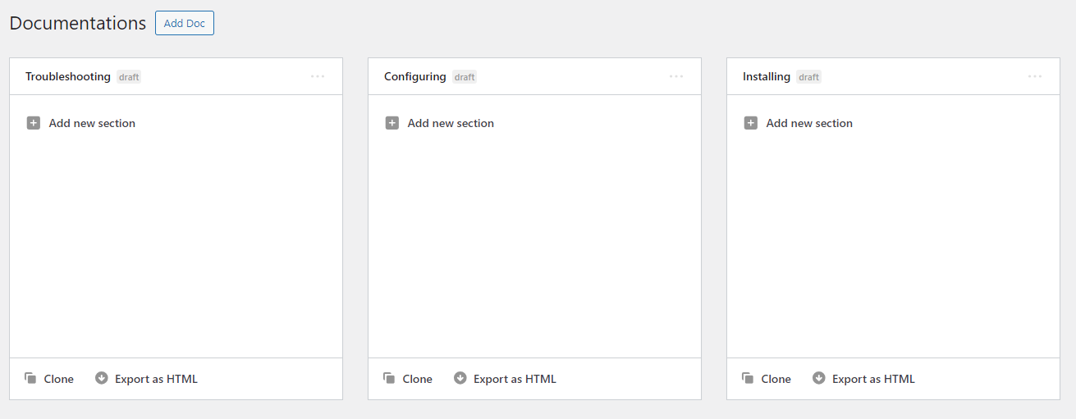Click the clone icon under Troubleshooting
This screenshot has width=1076, height=419.
tap(30, 378)
